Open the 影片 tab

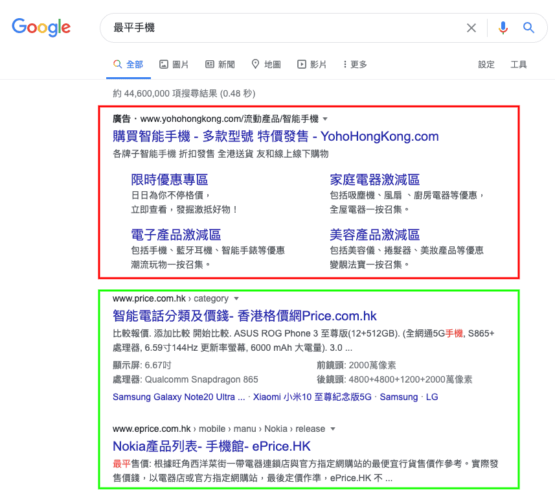pos(312,64)
